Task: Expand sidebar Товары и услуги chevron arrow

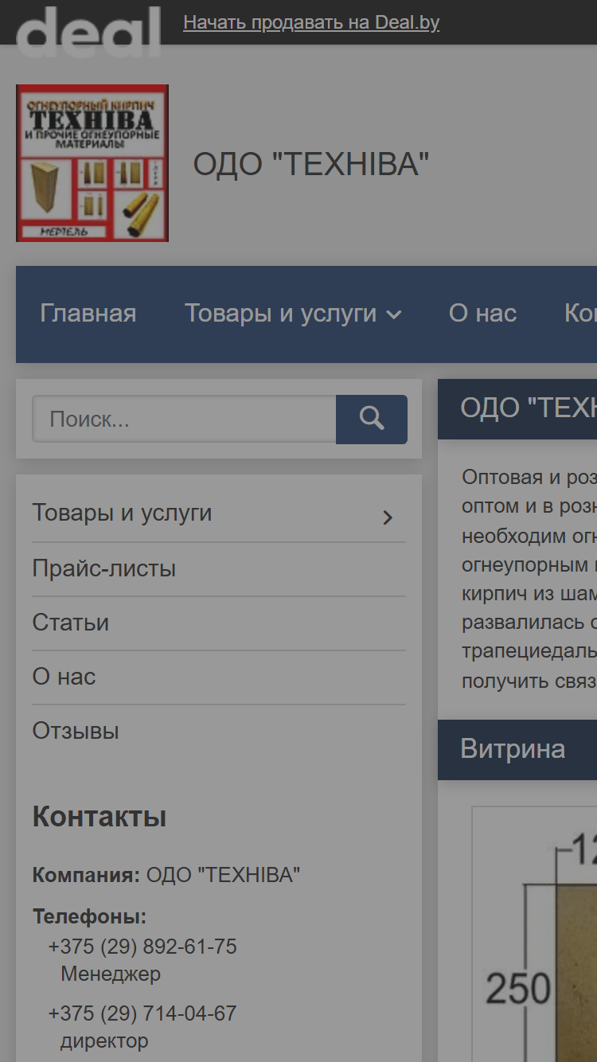Action: point(388,517)
